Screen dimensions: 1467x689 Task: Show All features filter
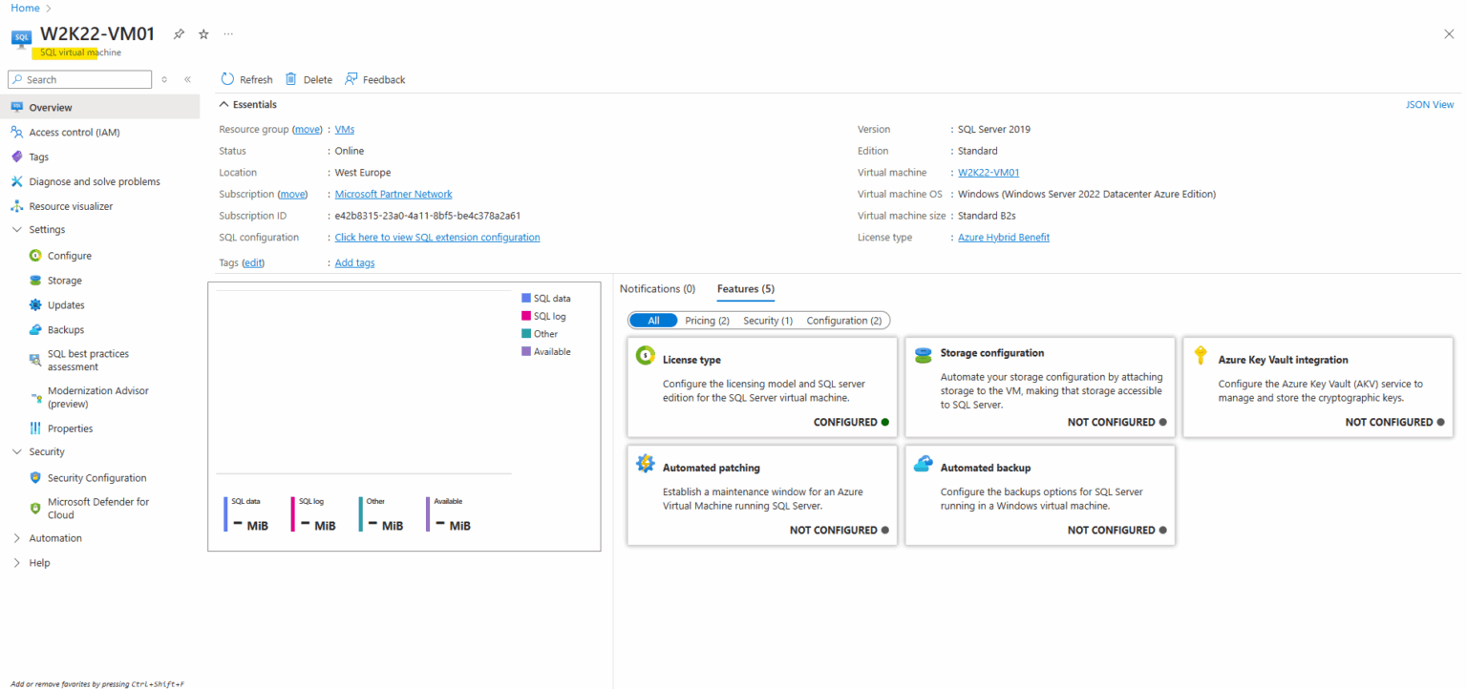pos(653,320)
